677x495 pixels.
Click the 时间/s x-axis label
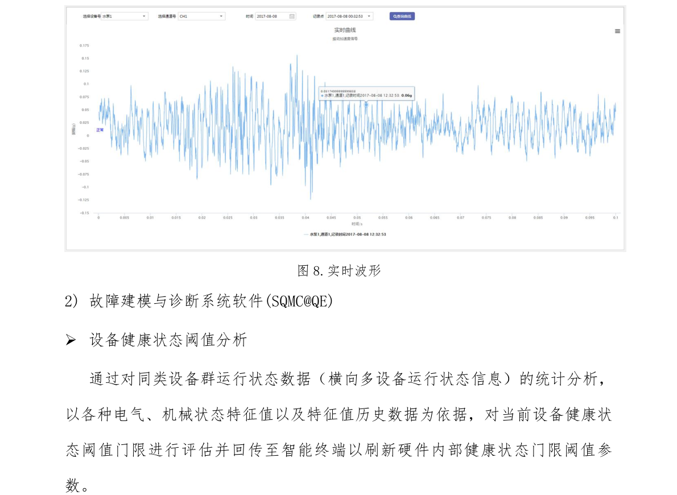coord(357,224)
